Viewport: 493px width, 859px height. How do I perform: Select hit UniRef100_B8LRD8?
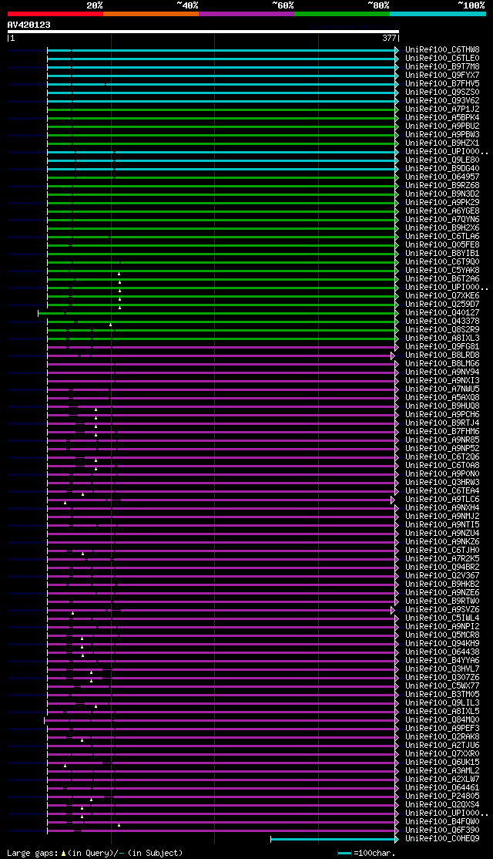tap(443, 355)
